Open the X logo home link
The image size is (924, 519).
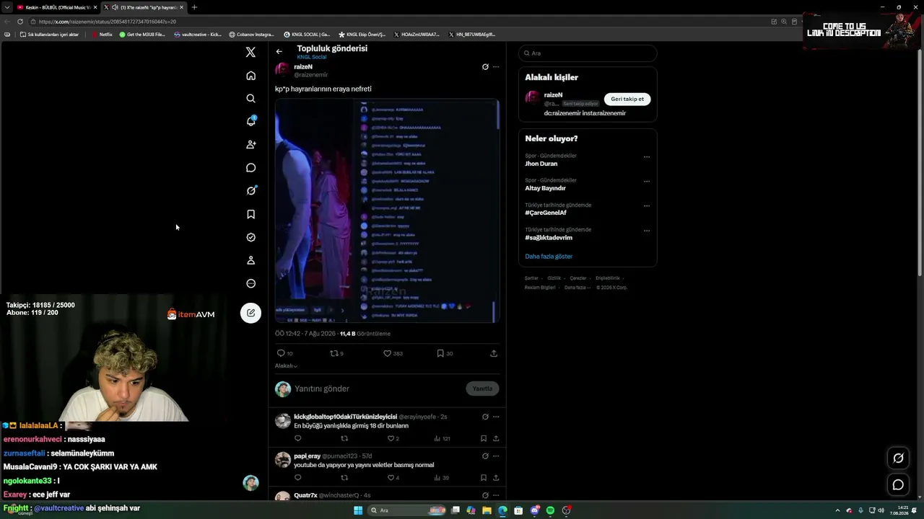250,52
